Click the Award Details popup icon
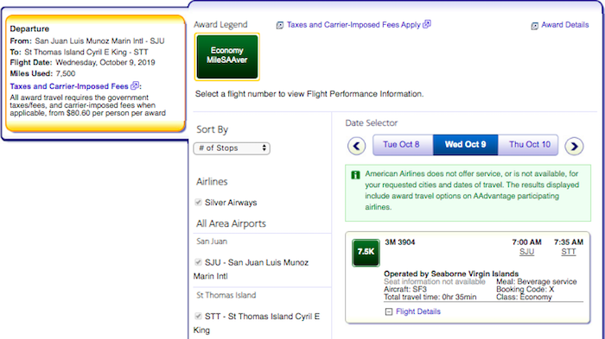The height and width of the screenshot is (339, 605). tap(534, 26)
